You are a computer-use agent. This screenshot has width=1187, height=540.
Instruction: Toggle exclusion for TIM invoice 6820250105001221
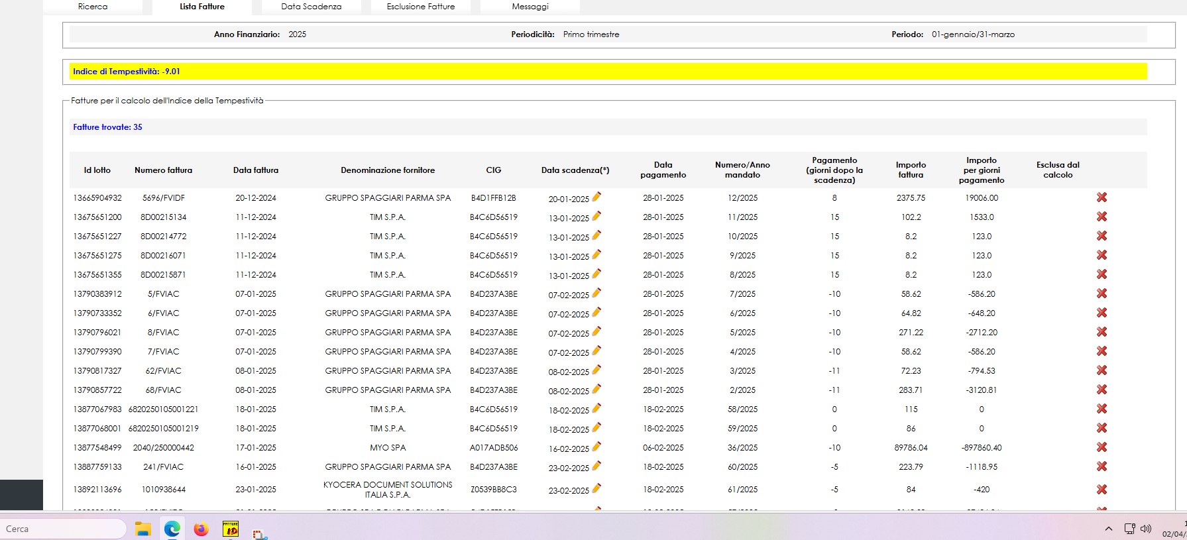click(x=1102, y=409)
